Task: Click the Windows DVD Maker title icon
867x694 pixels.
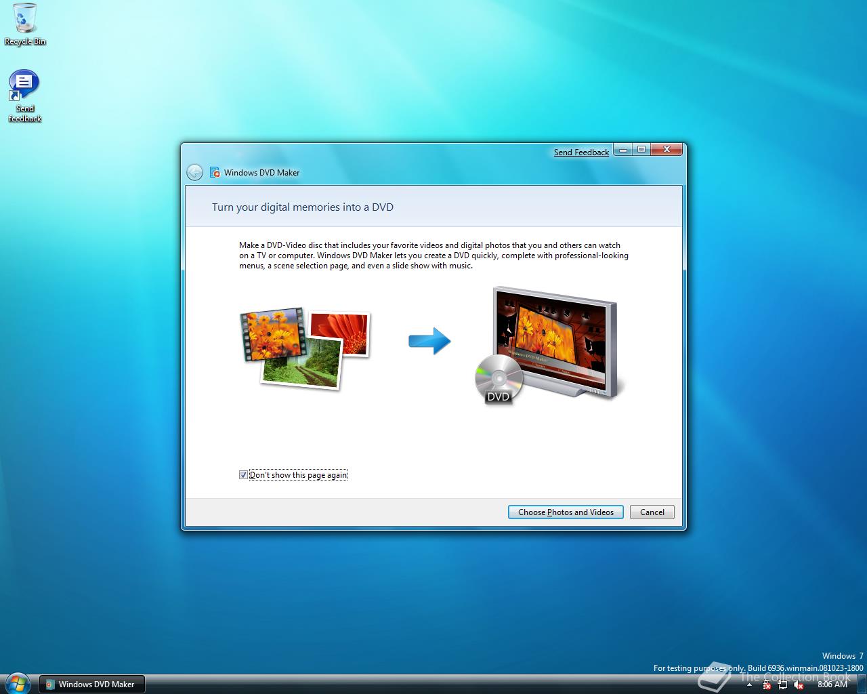Action: pos(215,172)
